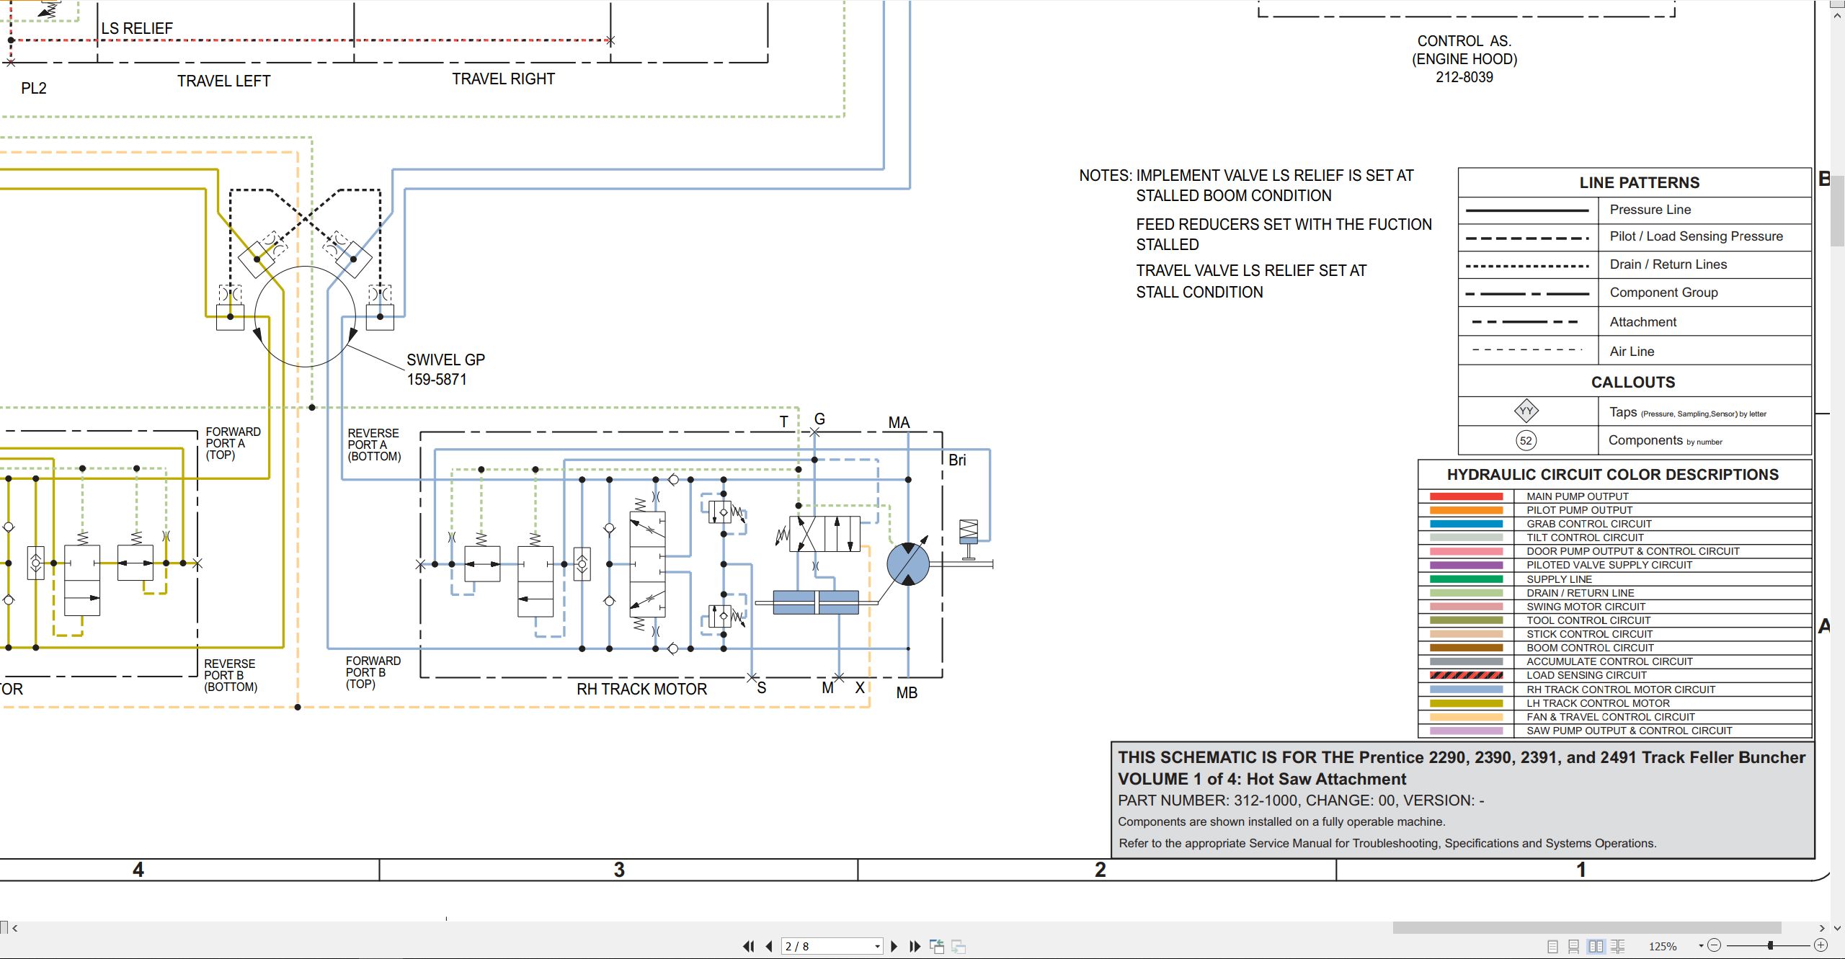Click the vertical scroll down arrow
This screenshot has width=1845, height=959.
tap(1837, 928)
